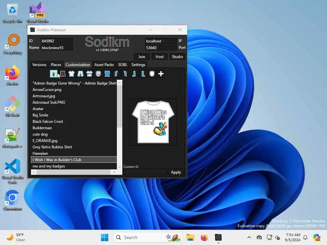Open the Notepad++ desktop shortcut
Screen dimensions: 327x245
pyautogui.click(x=12, y=138)
